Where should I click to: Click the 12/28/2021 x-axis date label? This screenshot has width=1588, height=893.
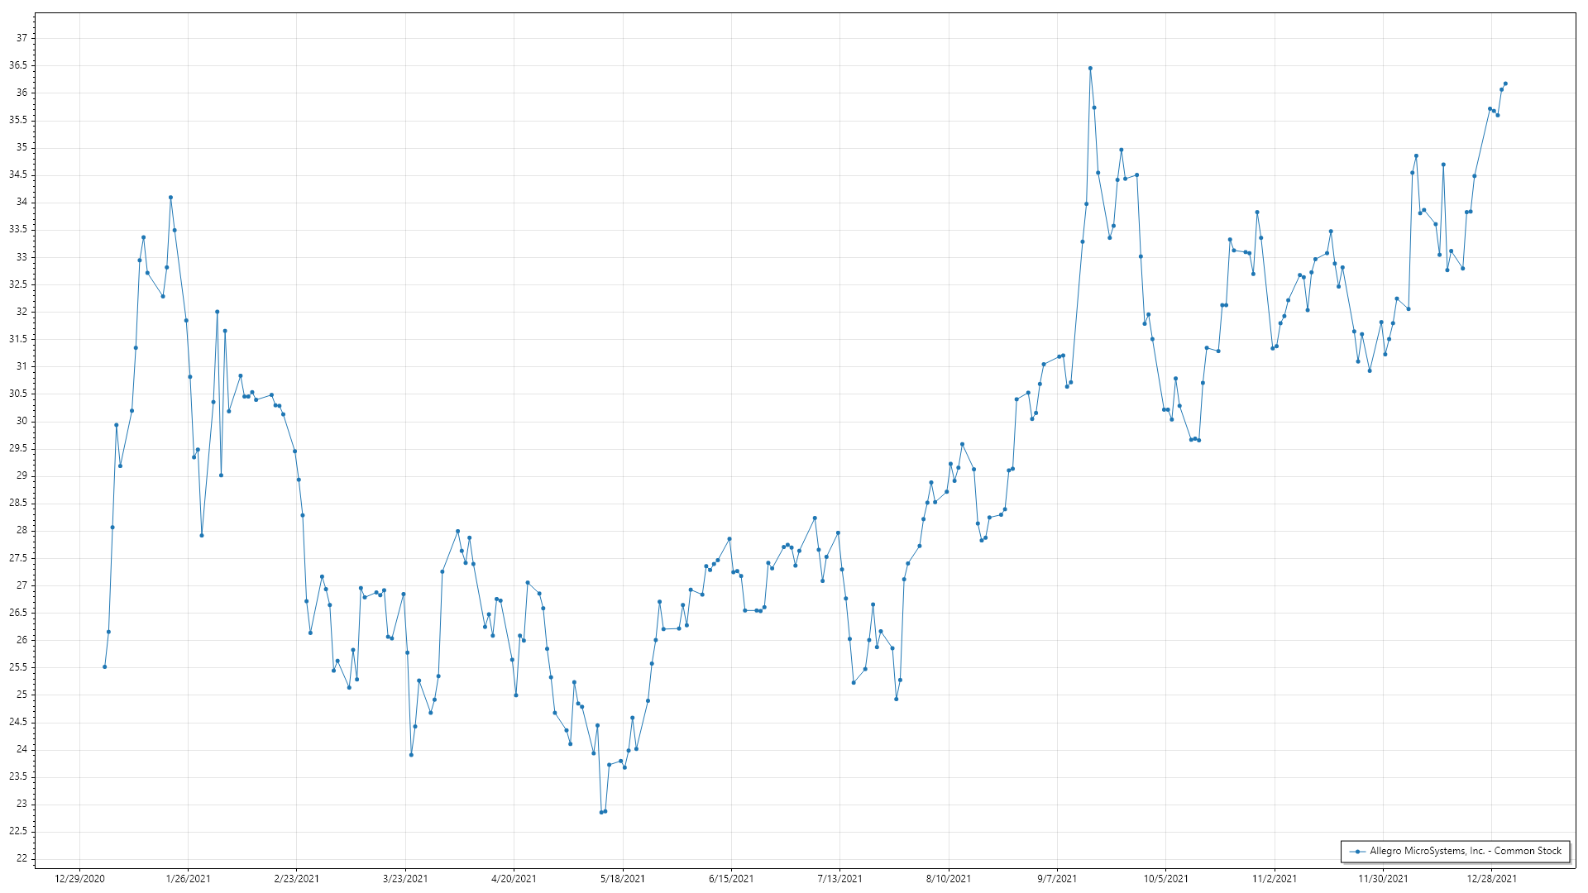tap(1491, 878)
